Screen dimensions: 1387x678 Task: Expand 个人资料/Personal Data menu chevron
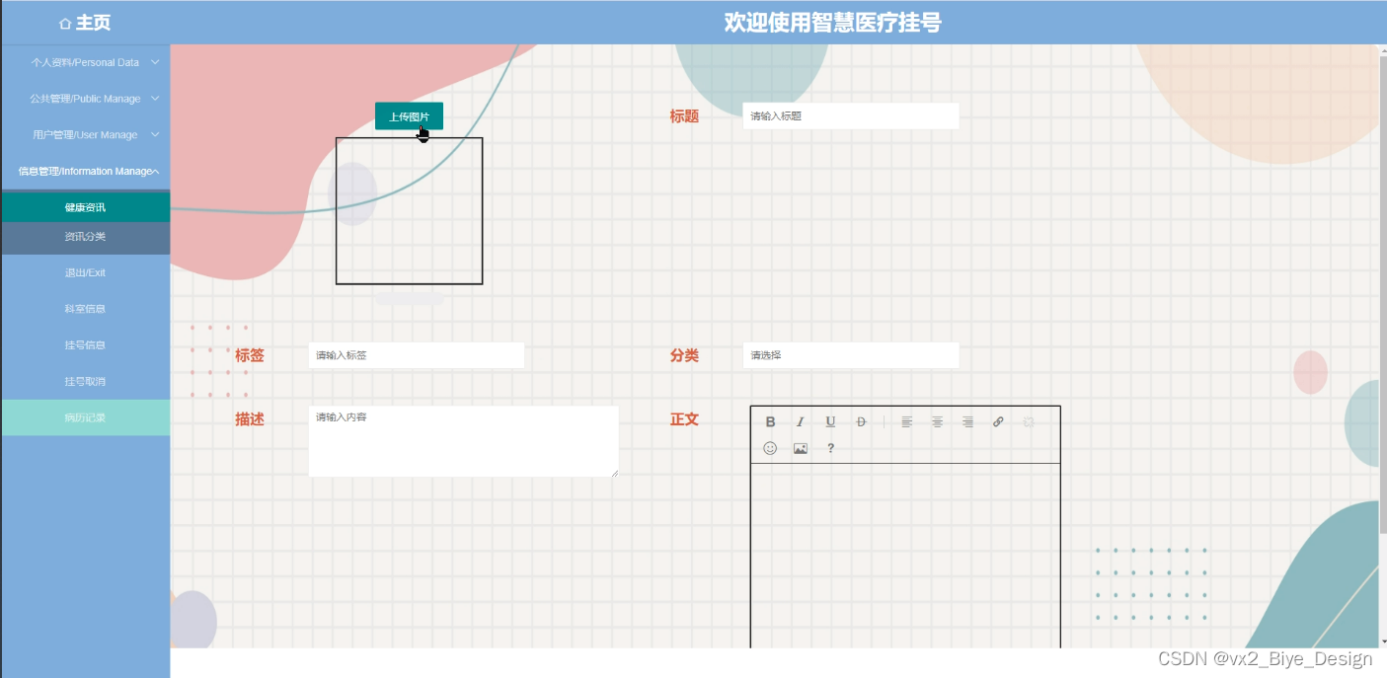(155, 62)
